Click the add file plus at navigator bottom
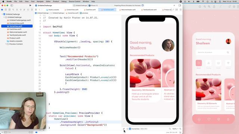Viewport: 239px width, 134px height. click(x=2, y=133)
